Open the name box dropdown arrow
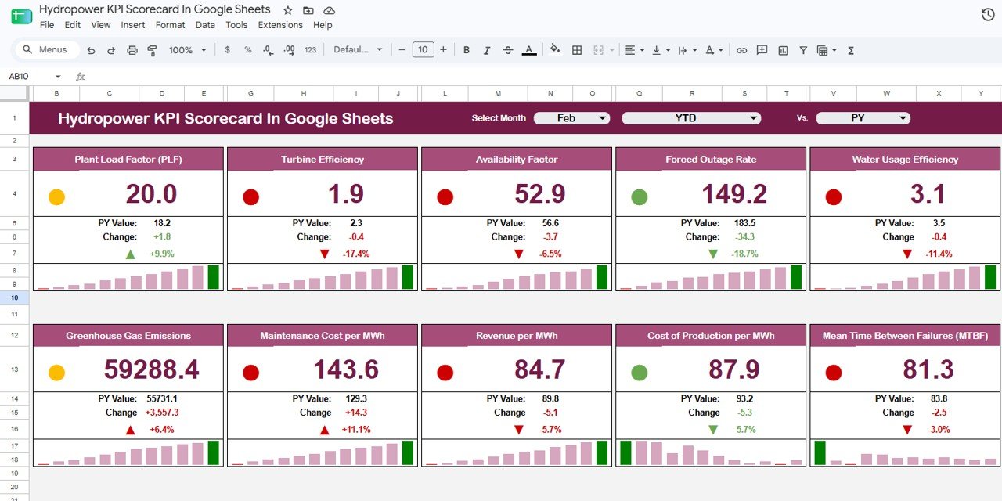 (58, 77)
